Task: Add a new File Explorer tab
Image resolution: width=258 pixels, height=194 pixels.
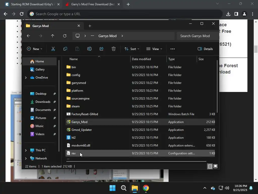Action: (x=90, y=26)
